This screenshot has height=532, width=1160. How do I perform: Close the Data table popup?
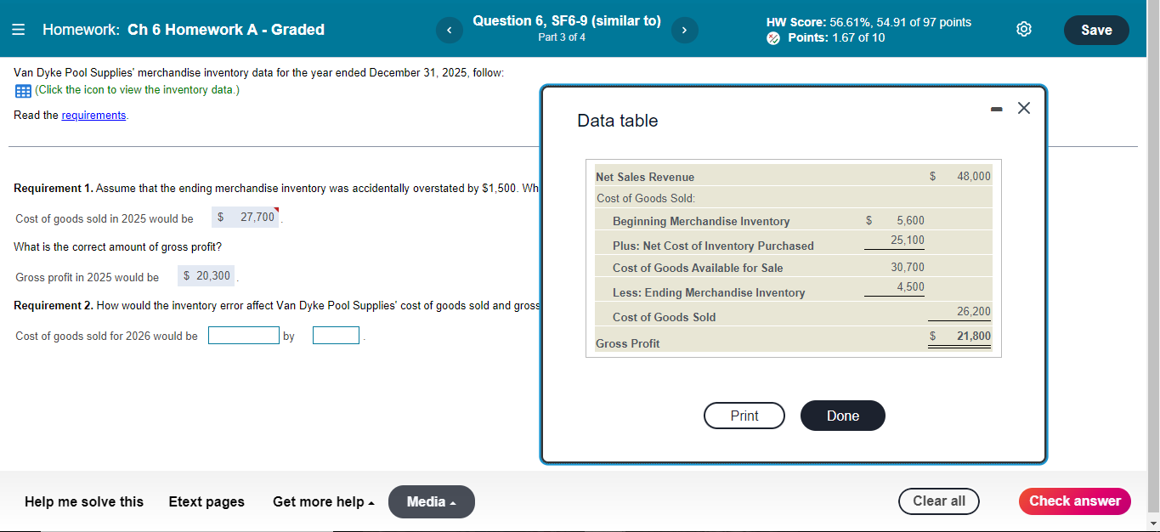1023,108
